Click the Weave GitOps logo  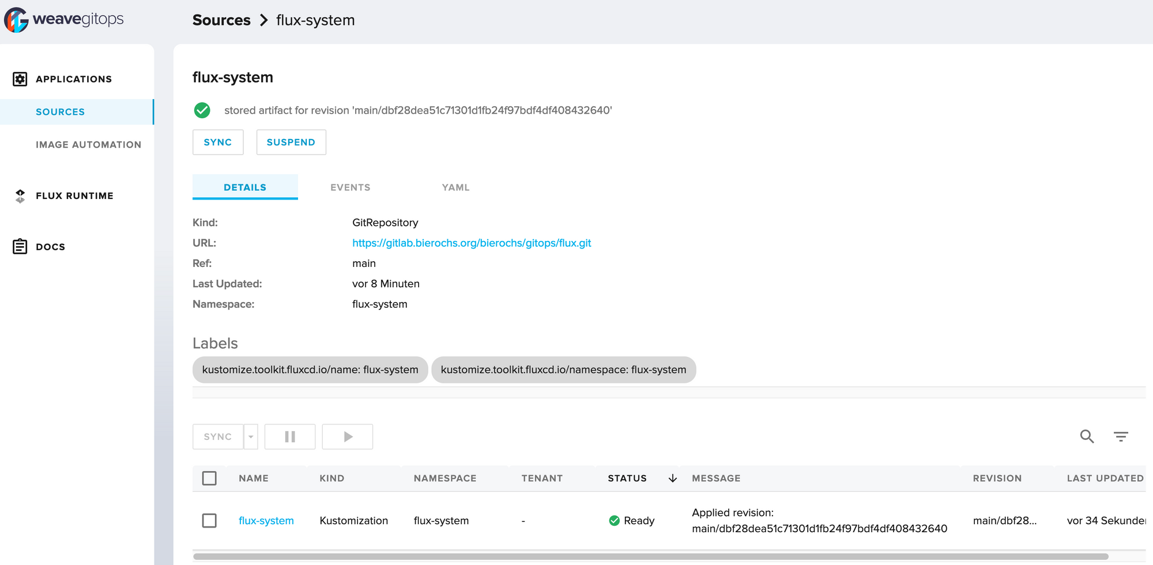point(64,20)
